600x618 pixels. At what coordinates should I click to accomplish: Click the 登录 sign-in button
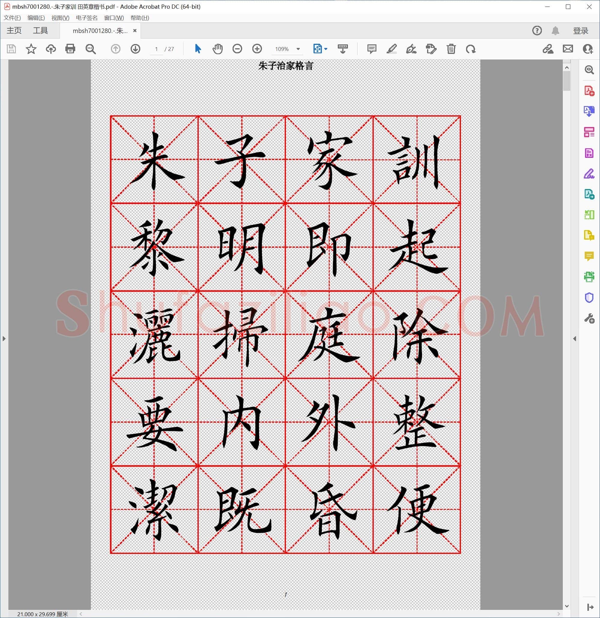(581, 31)
